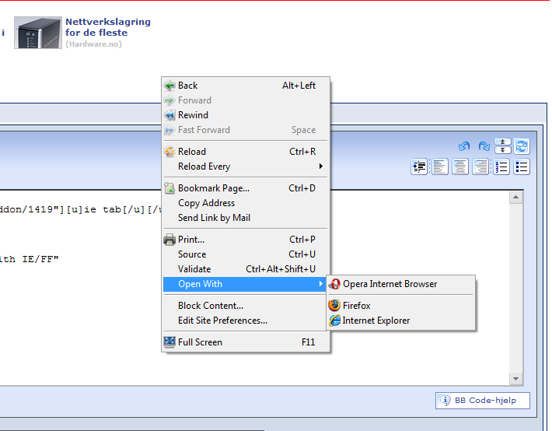Click the printer icon
Viewport: 552px width, 431px height.
169,240
